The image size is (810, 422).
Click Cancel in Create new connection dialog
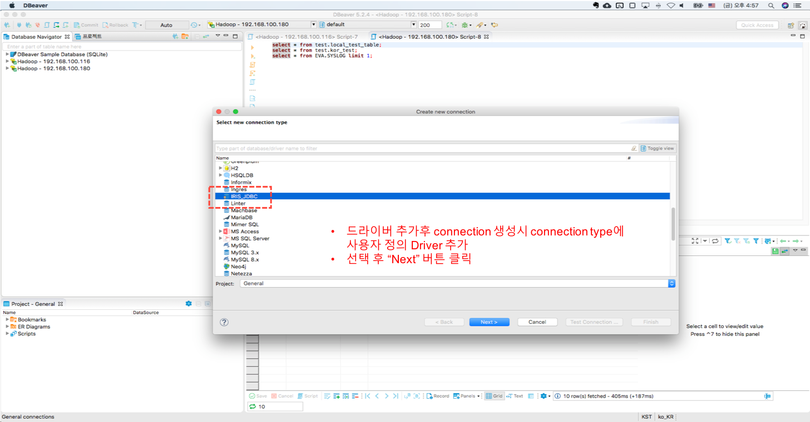click(537, 322)
